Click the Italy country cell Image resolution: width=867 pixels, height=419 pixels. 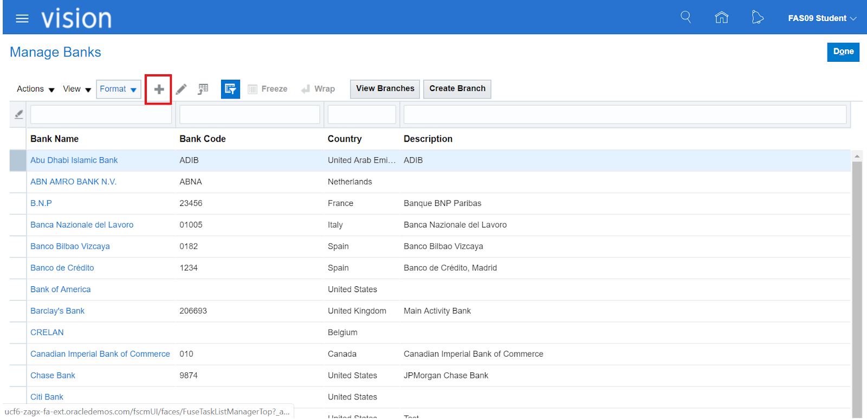pyautogui.click(x=335, y=225)
